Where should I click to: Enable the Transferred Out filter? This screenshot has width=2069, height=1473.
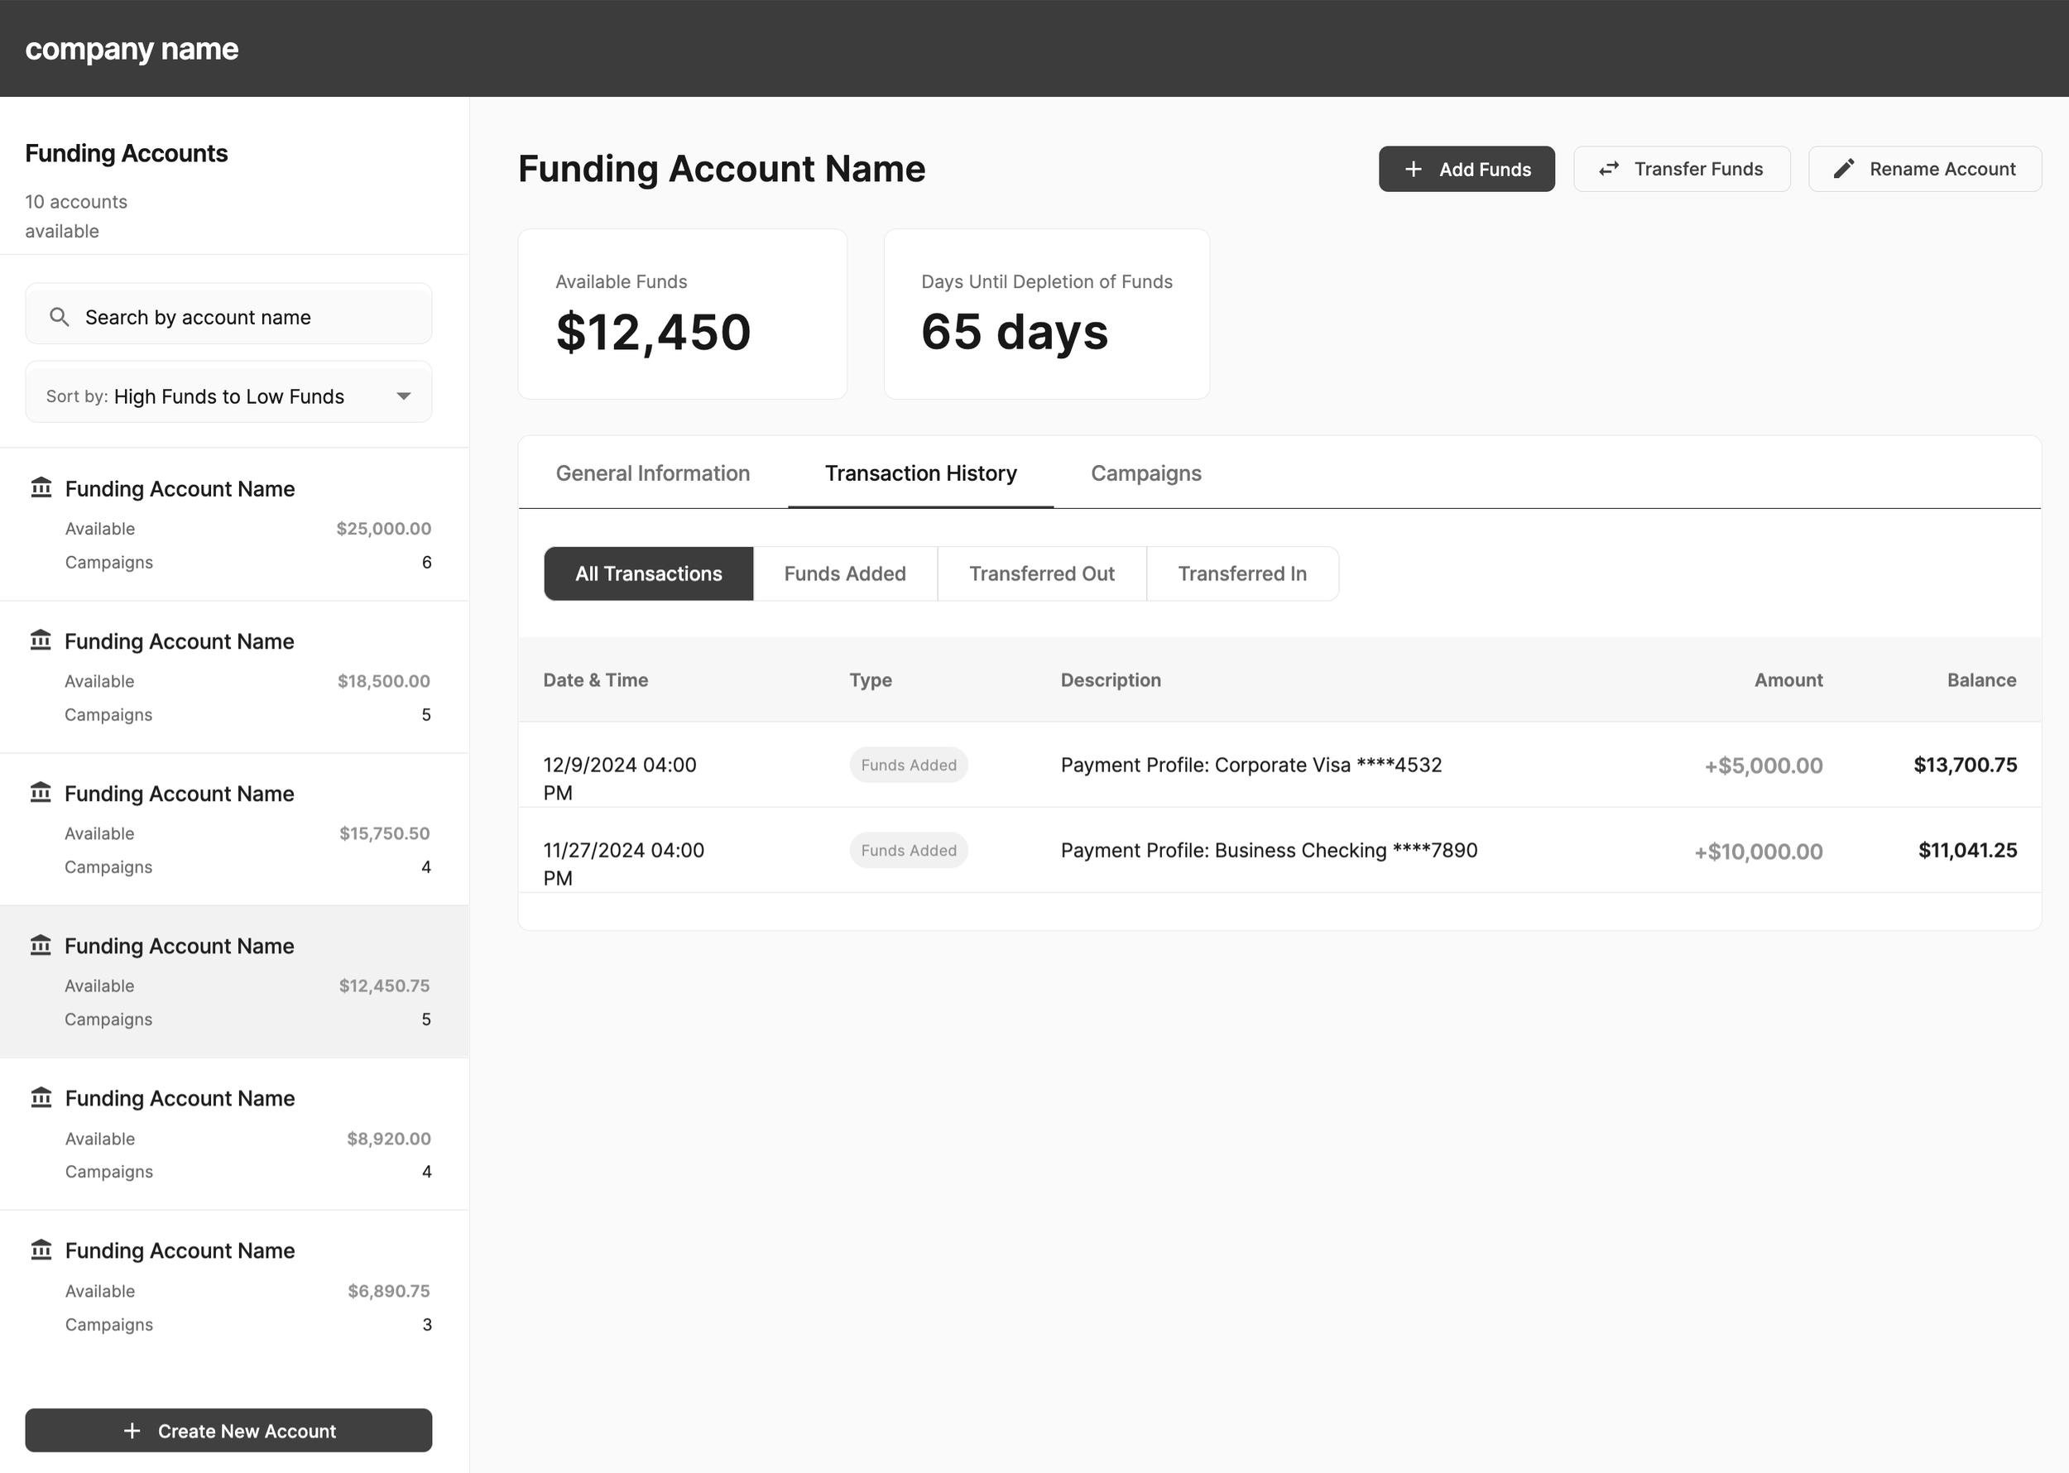click(1041, 573)
